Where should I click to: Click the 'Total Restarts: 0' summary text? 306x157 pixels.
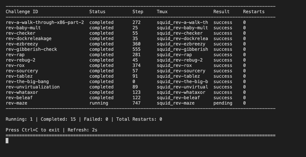139,119
